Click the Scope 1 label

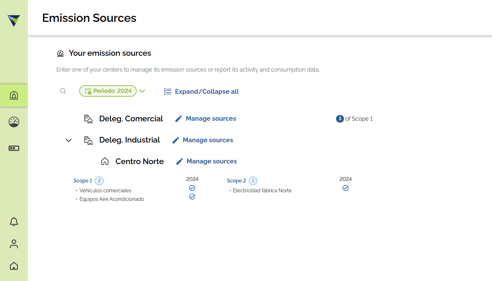[83, 181]
